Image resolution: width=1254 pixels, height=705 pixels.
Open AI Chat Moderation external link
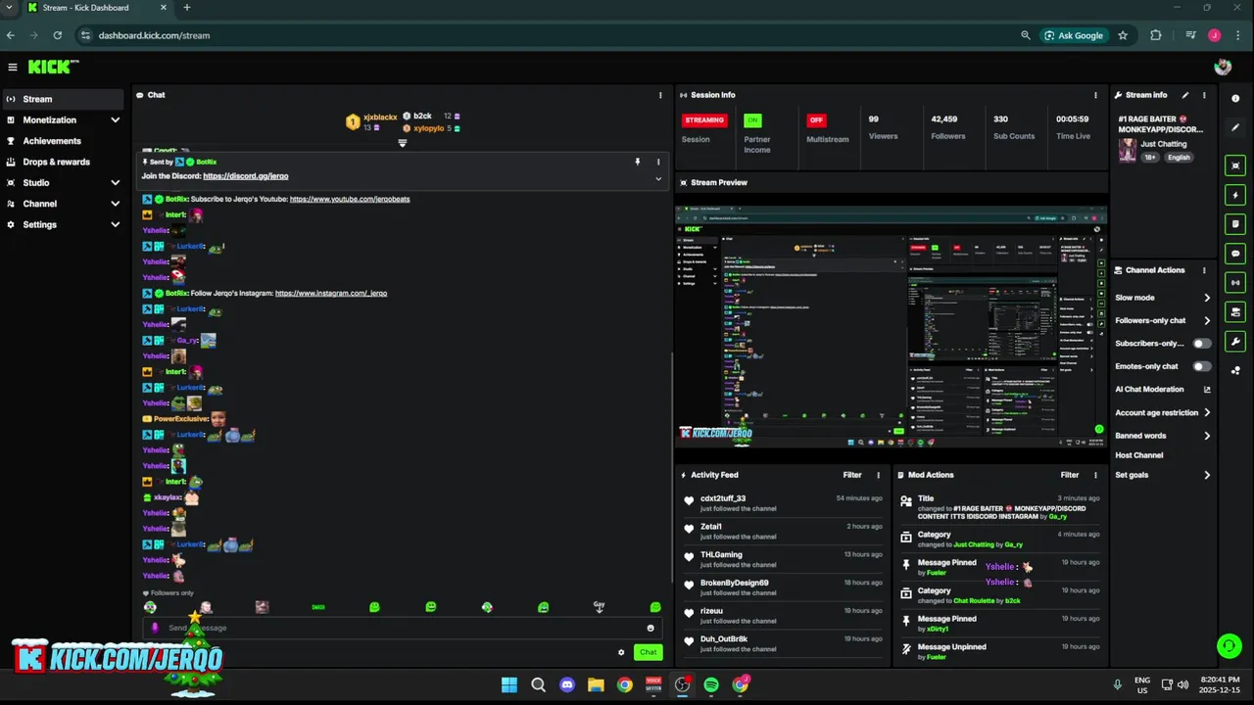point(1207,390)
